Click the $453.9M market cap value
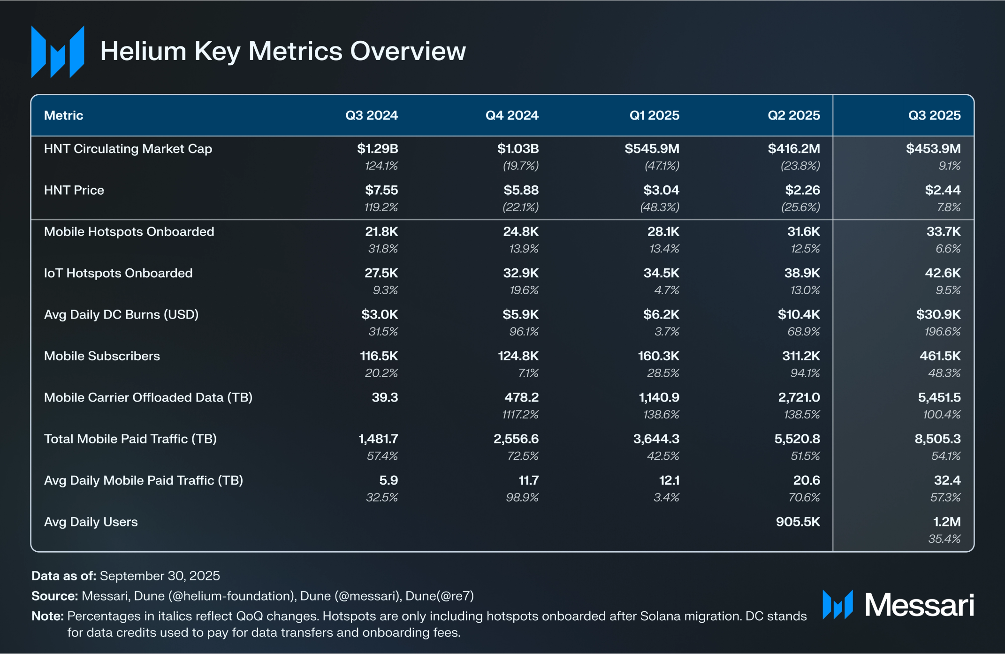 pos(933,149)
